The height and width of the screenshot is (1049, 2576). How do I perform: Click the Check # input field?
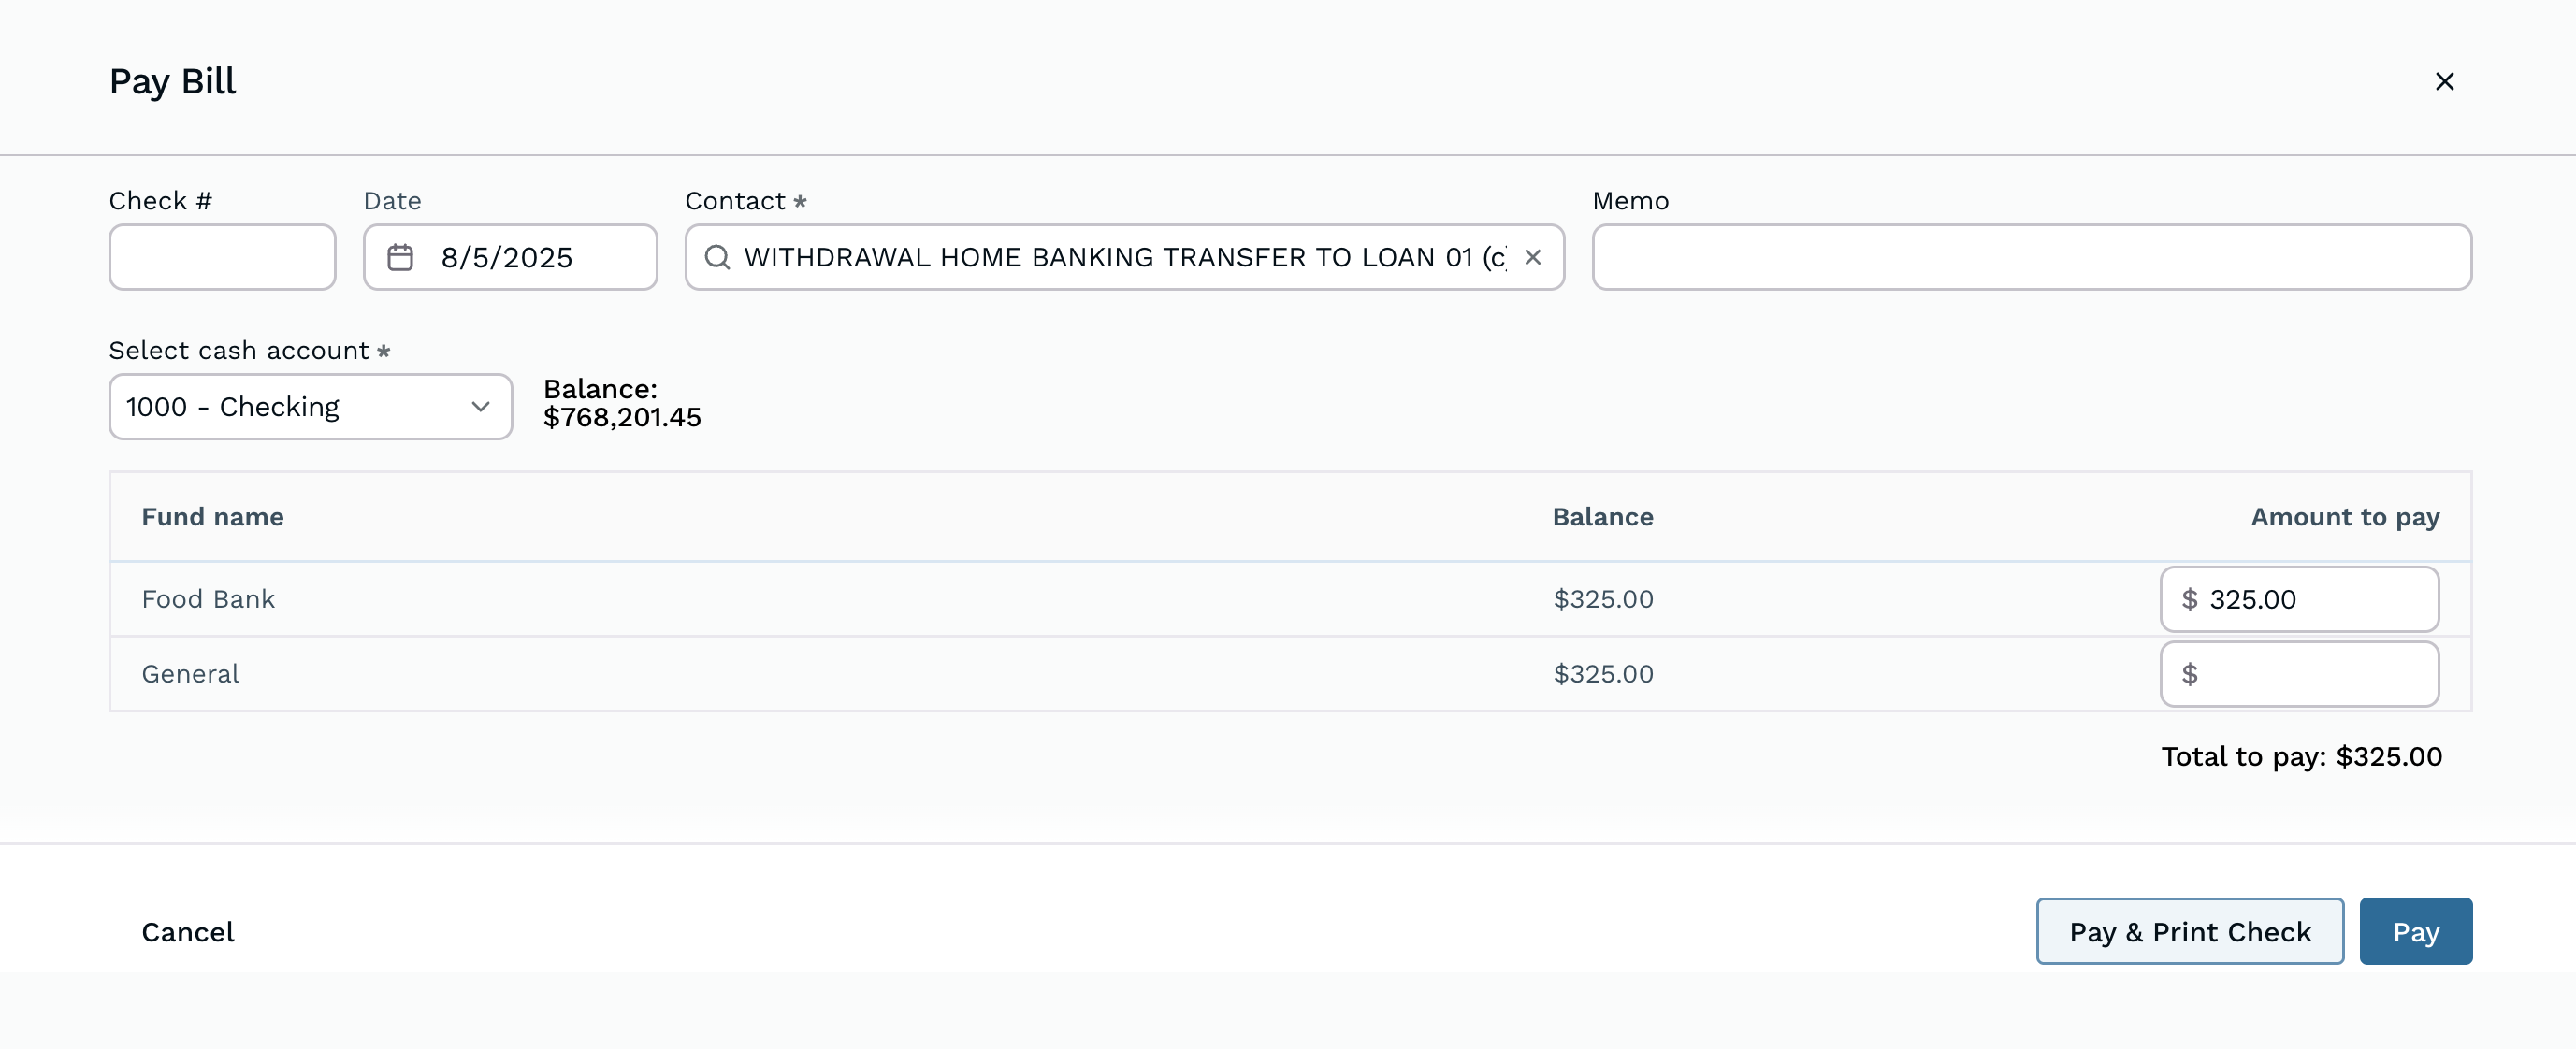tap(222, 258)
